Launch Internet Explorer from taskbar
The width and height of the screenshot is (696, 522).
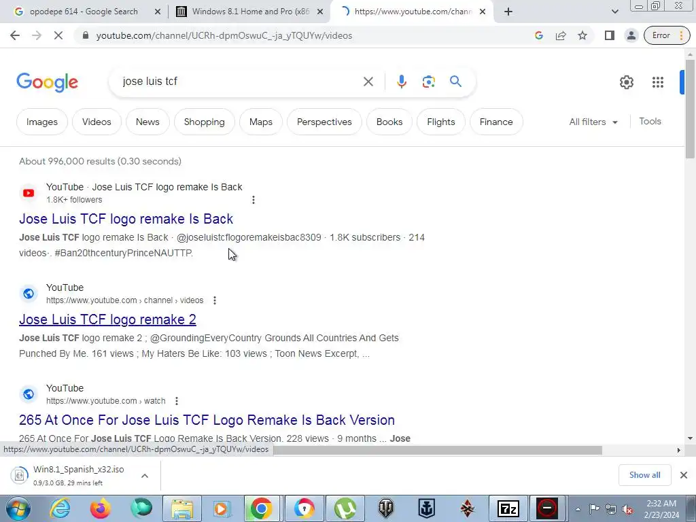60,508
